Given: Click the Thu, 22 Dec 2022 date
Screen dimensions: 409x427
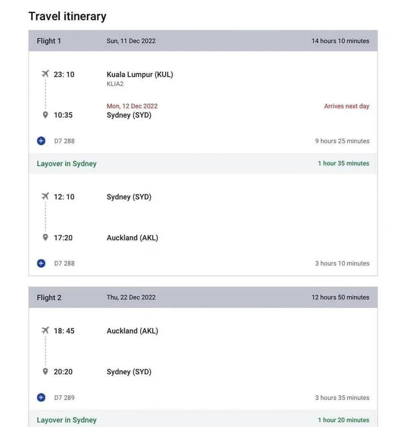Looking at the screenshot, I should tap(131, 298).
